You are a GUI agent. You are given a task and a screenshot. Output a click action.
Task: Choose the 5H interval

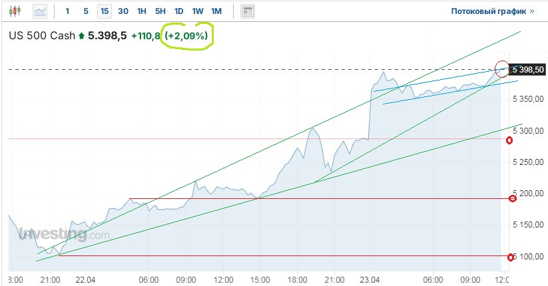(x=160, y=11)
